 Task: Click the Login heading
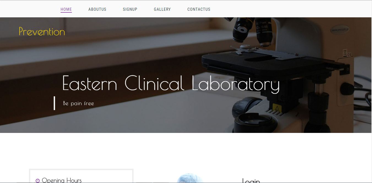(251, 181)
